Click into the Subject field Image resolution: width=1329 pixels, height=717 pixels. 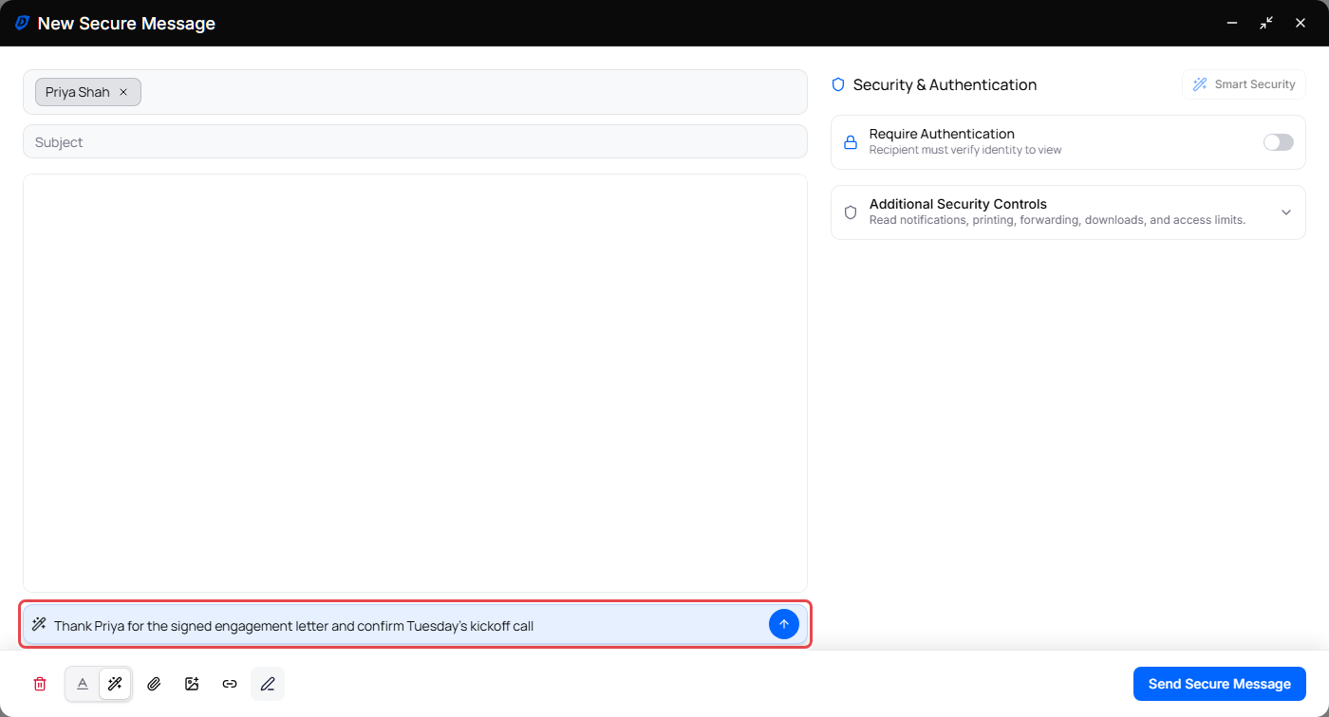coord(415,141)
